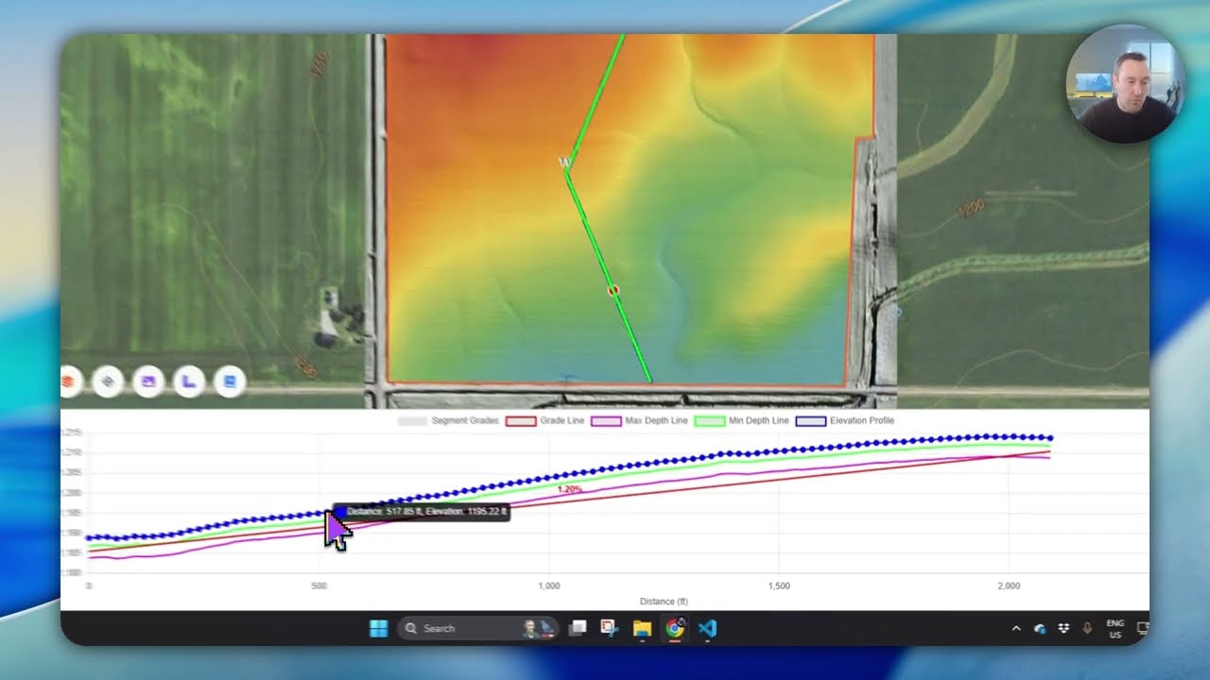Click the taskbar Search box
Viewport: 1210px width, 680px height.
click(478, 628)
